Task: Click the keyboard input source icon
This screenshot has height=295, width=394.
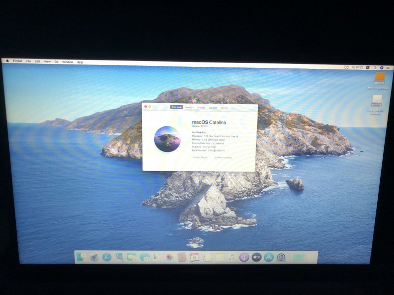Action: 367,67
